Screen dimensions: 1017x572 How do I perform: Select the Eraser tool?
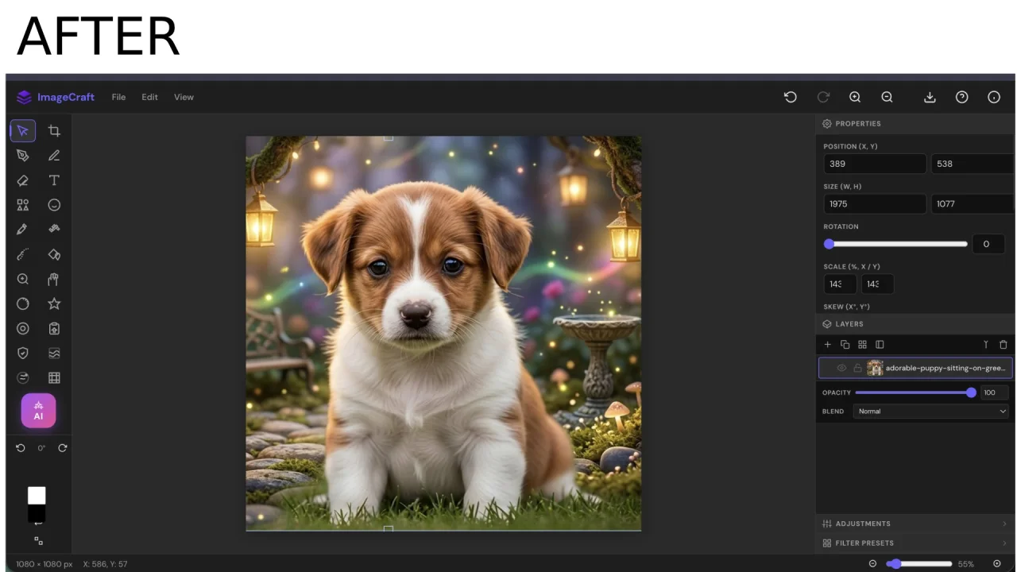coord(22,180)
